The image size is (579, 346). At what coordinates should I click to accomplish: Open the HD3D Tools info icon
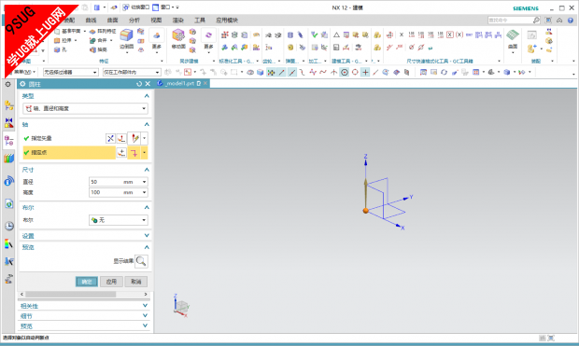click(x=8, y=181)
